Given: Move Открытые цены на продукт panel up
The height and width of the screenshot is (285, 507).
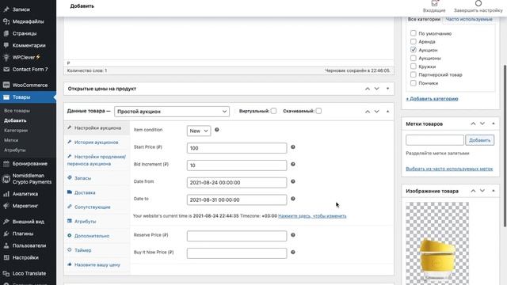Looking at the screenshot, I should (x=368, y=89).
